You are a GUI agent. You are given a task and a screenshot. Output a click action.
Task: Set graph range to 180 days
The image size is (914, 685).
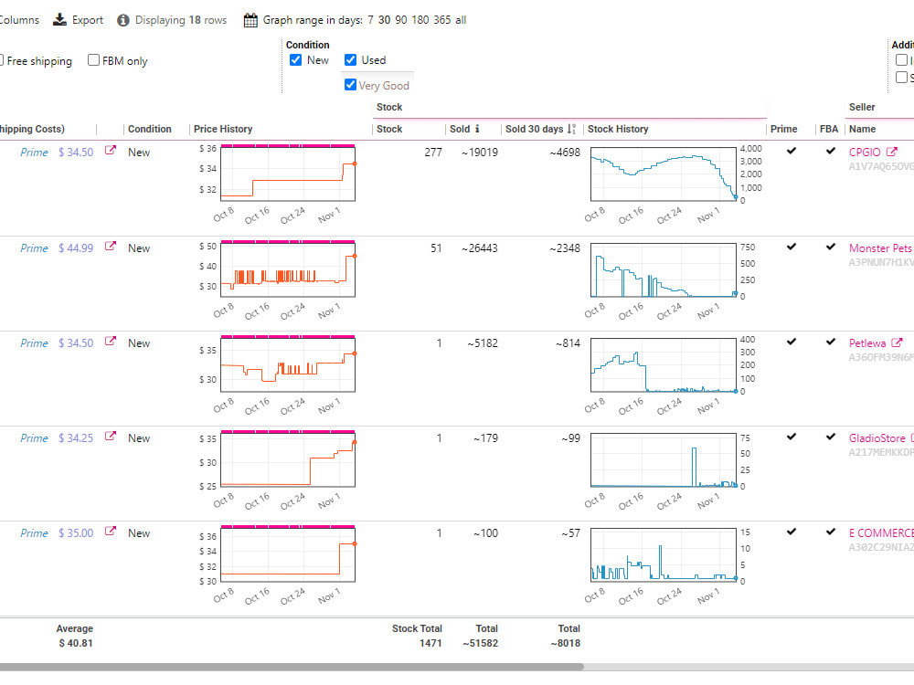(x=420, y=20)
